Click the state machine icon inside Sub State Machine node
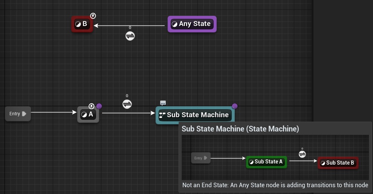 (x=162, y=115)
